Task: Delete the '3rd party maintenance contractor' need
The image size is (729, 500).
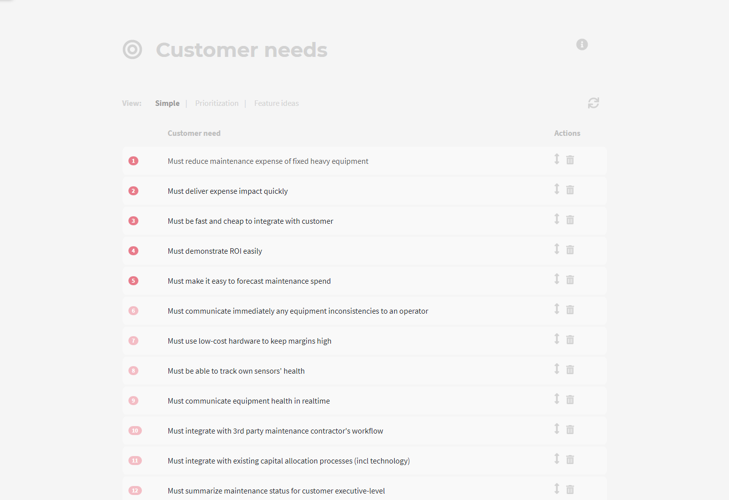Action: (570, 430)
